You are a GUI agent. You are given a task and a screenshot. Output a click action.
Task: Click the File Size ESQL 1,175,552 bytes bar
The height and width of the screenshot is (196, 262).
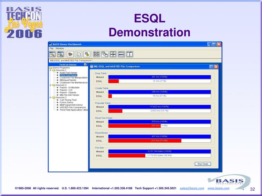coord(160,155)
